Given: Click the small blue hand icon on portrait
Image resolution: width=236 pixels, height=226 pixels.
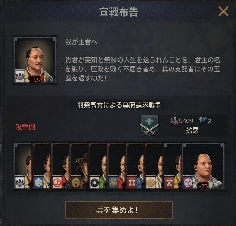Looking at the screenshot, I should point(52,79).
